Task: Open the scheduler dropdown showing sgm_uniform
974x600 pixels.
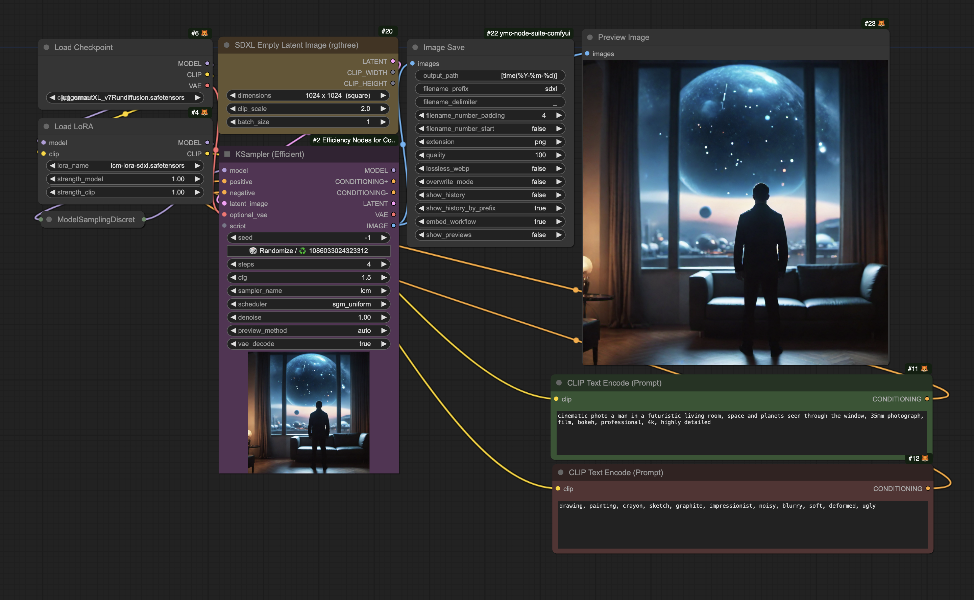Action: point(308,304)
